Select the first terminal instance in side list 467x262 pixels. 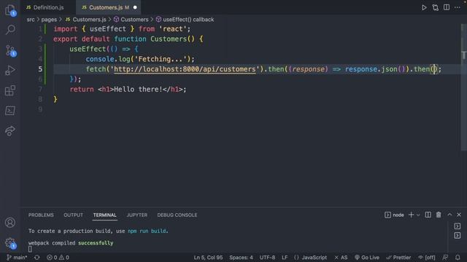point(458,226)
